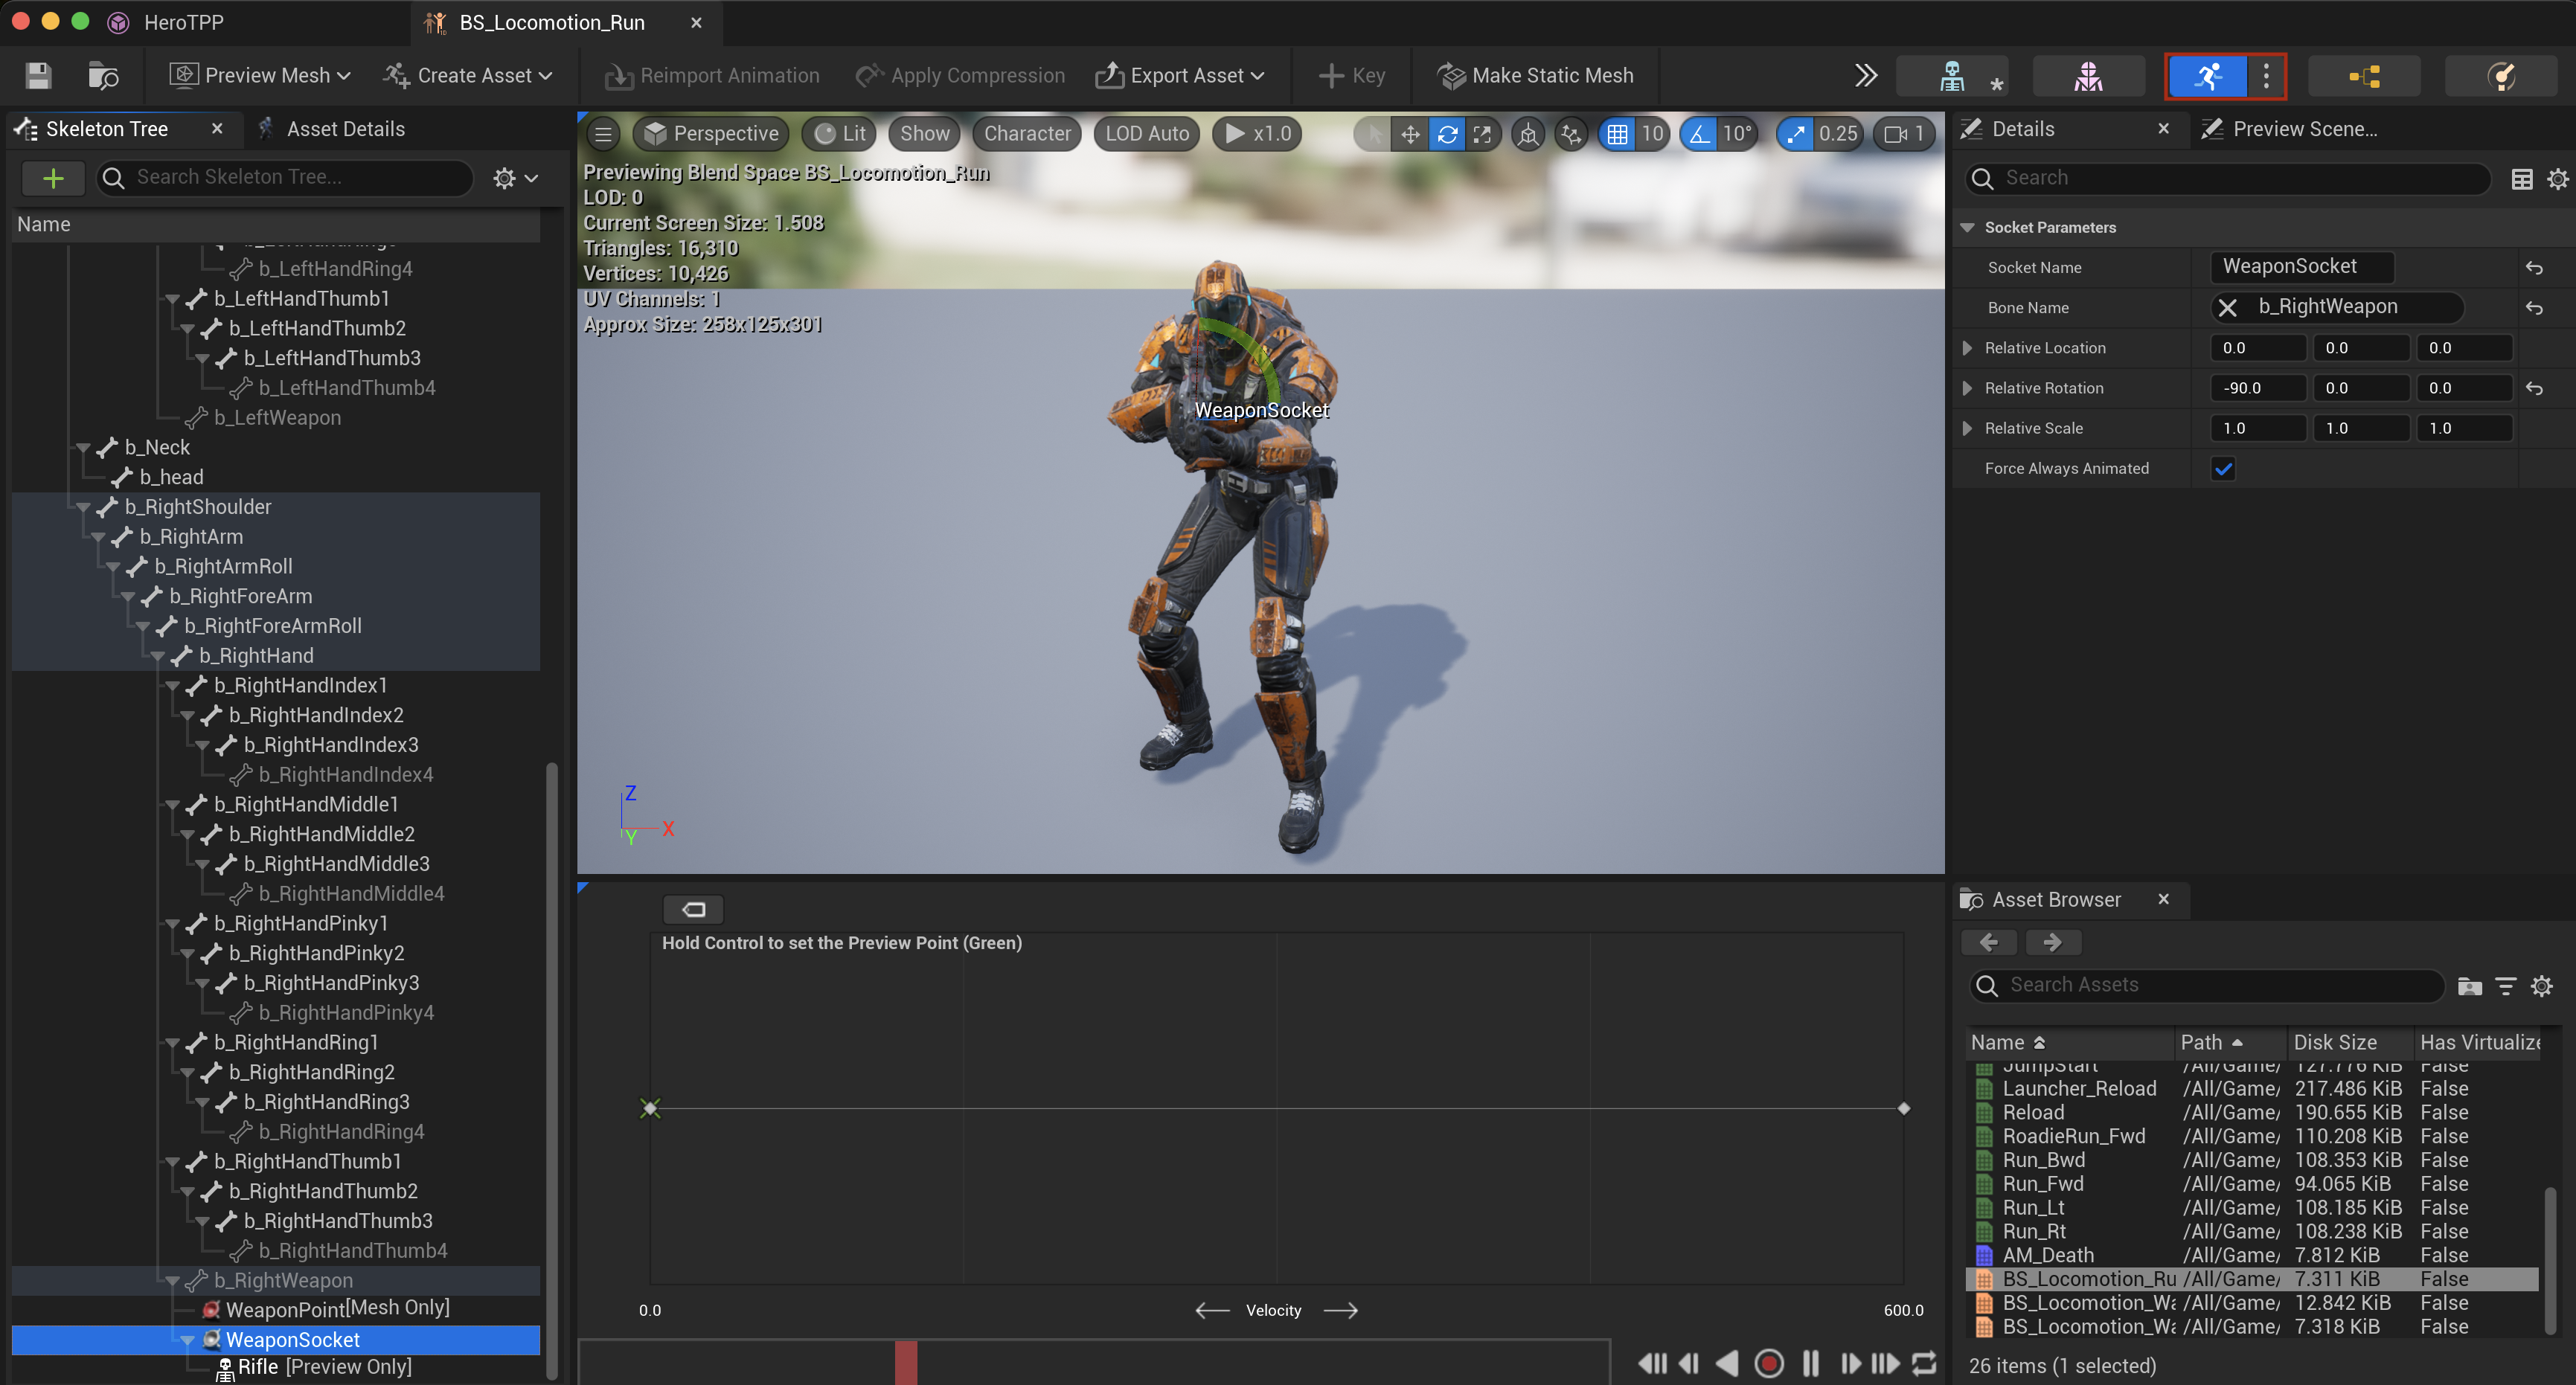2576x1385 pixels.
Task: Open the Perspective viewport menu
Action: pos(711,134)
